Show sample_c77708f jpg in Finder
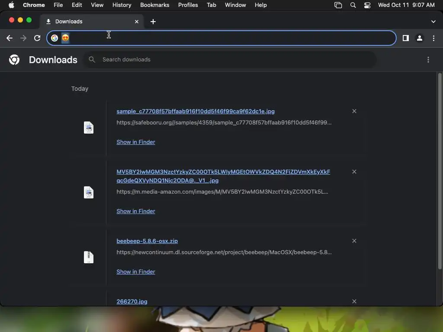The width and height of the screenshot is (443, 332). (x=136, y=142)
